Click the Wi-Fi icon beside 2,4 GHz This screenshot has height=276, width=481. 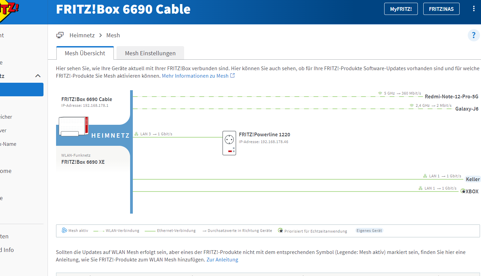click(x=412, y=105)
